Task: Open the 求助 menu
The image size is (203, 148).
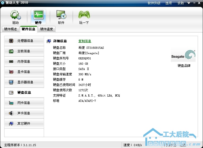Action: (x=180, y=3)
